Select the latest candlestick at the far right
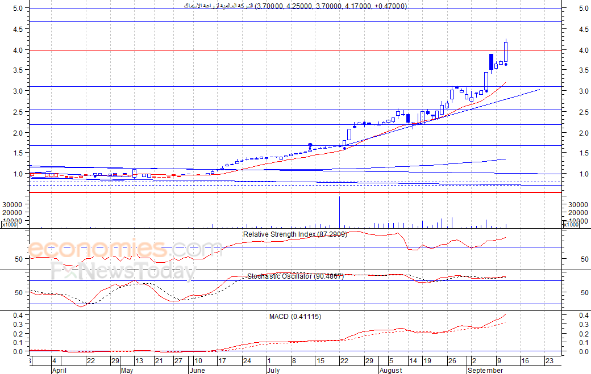This screenshot has height=374, width=591. coord(506,52)
